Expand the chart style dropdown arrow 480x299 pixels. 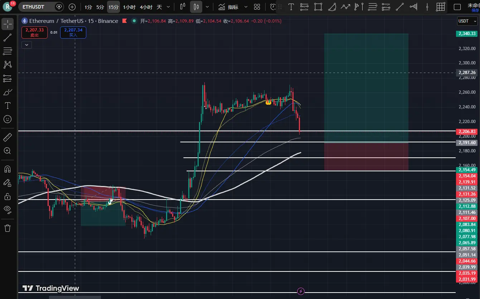tap(207, 7)
